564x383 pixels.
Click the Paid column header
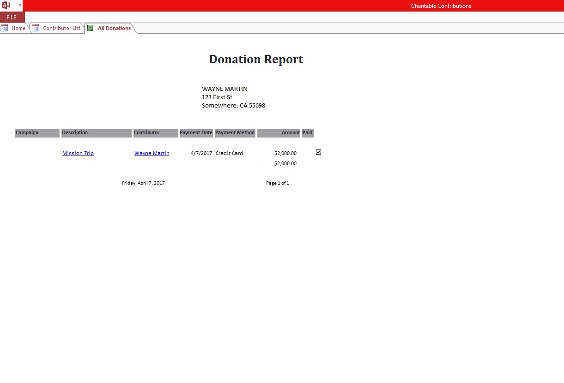pyautogui.click(x=308, y=133)
